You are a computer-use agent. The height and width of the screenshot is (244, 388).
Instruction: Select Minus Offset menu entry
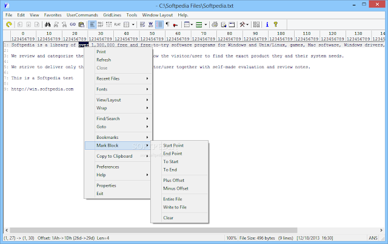click(x=179, y=188)
